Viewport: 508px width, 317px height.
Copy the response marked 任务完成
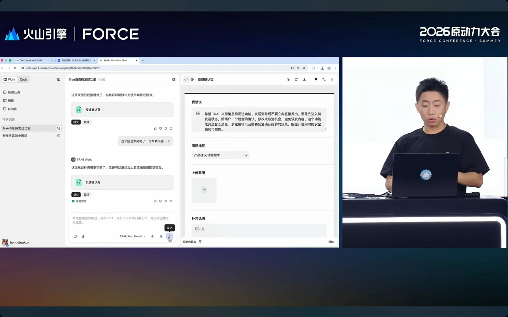coord(166,201)
